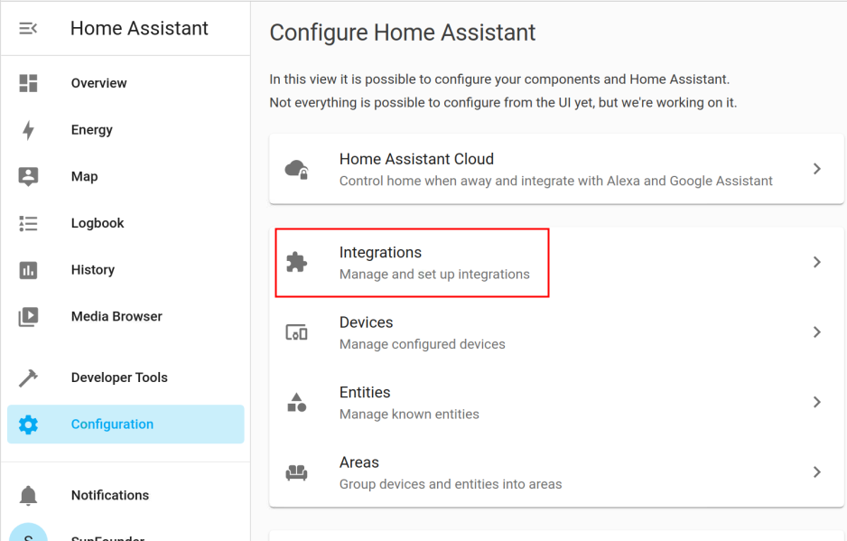Select Logbook in the sidebar

click(126, 223)
